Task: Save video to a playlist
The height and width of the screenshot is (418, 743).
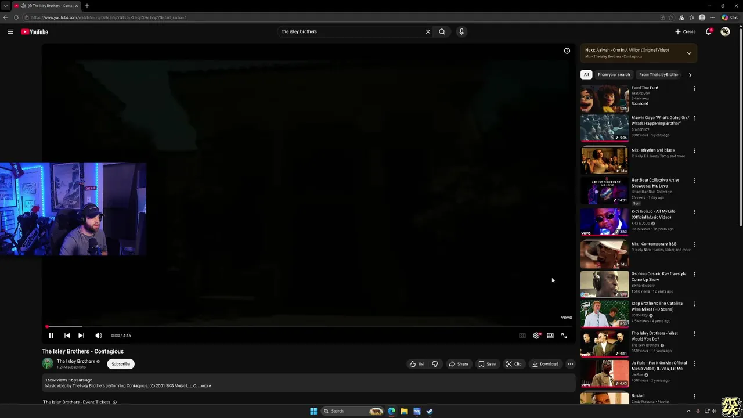Action: (487, 364)
